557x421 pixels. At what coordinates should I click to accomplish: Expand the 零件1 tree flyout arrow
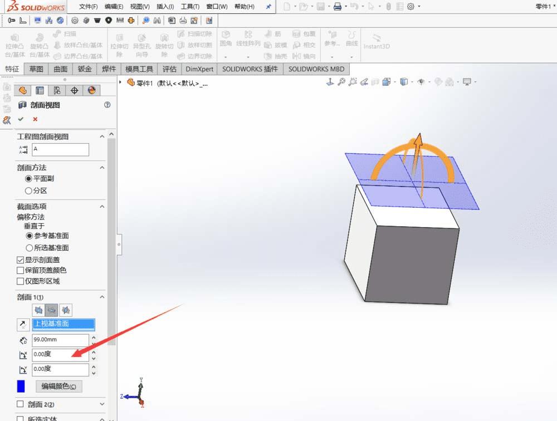121,82
